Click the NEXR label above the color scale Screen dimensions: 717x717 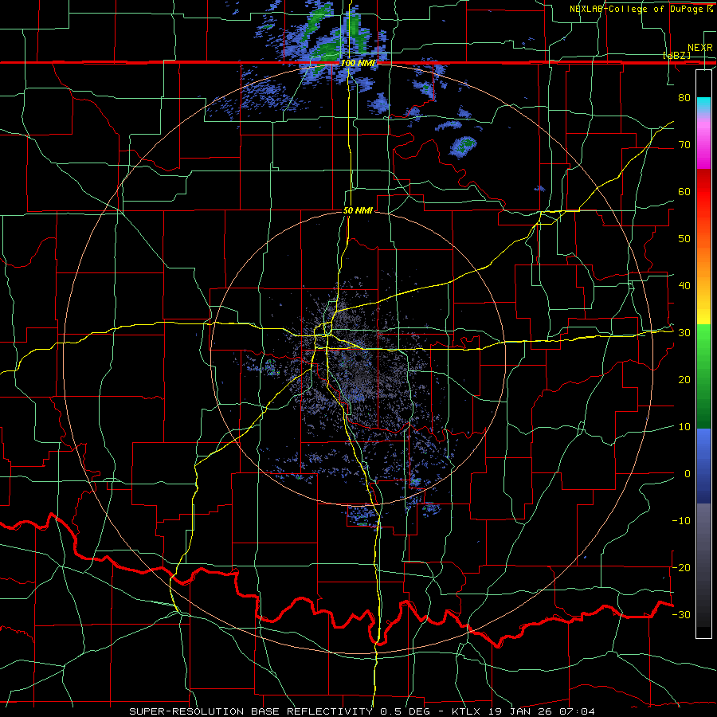(700, 48)
